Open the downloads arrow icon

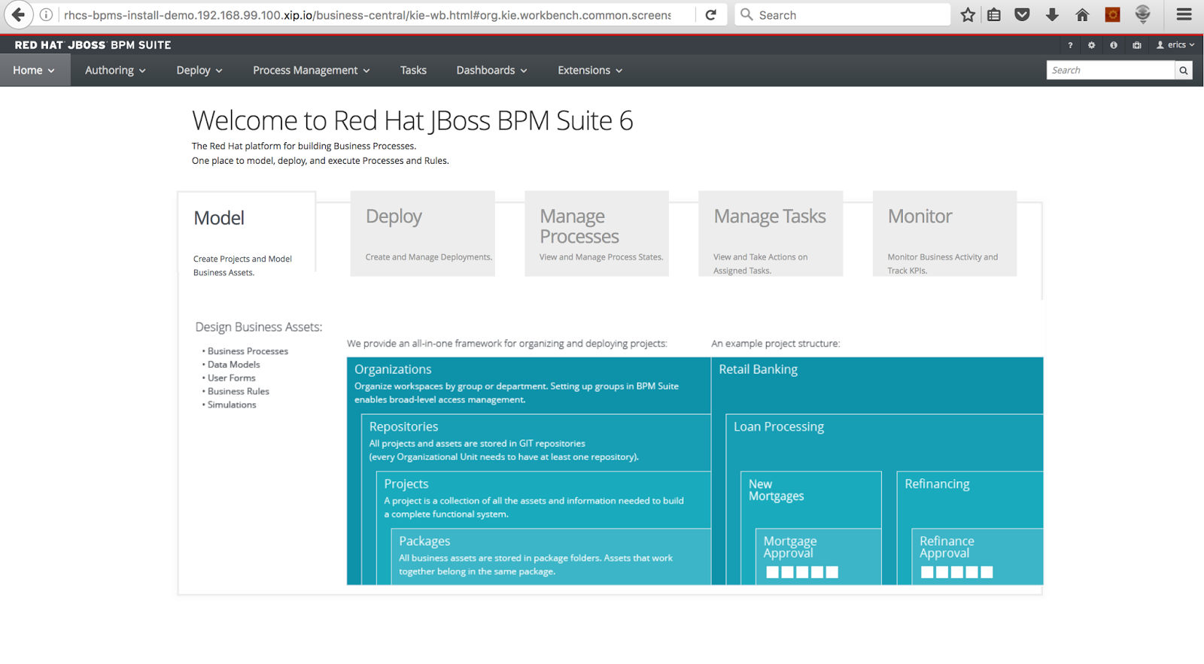(x=1052, y=15)
